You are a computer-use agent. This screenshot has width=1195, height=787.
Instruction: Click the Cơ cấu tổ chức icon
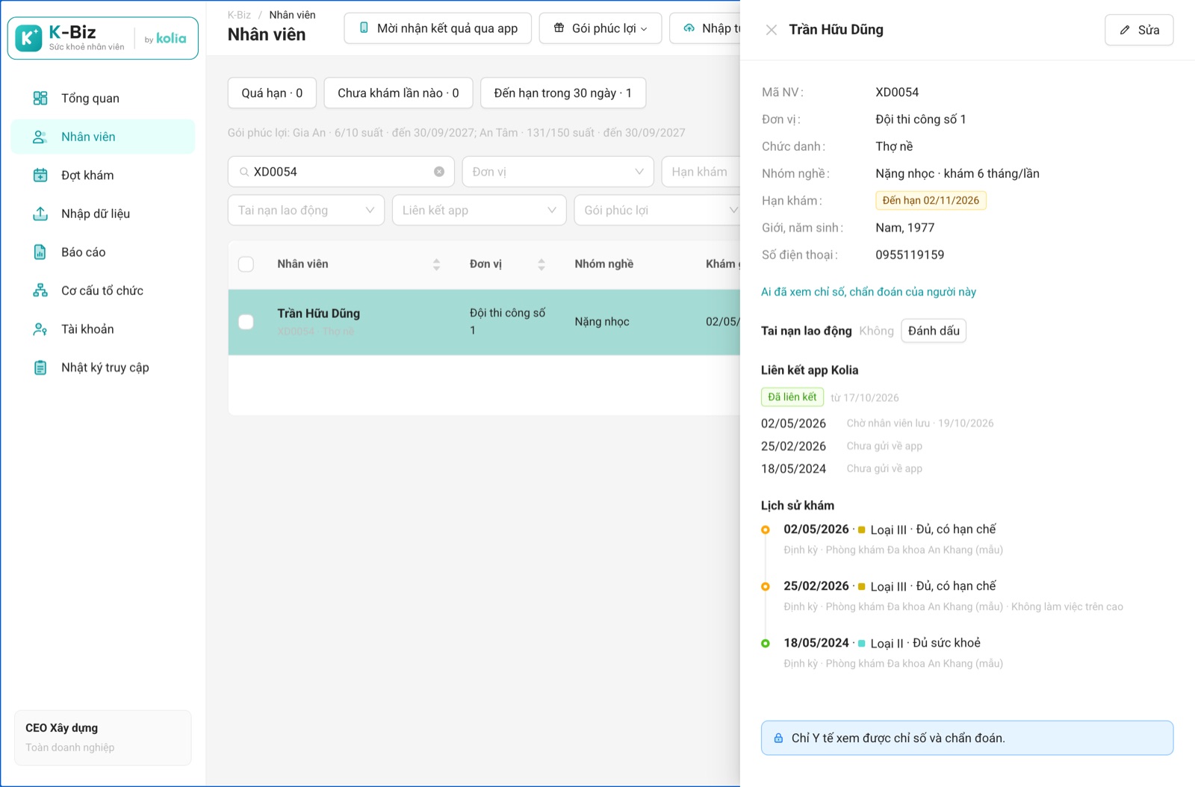(x=40, y=290)
